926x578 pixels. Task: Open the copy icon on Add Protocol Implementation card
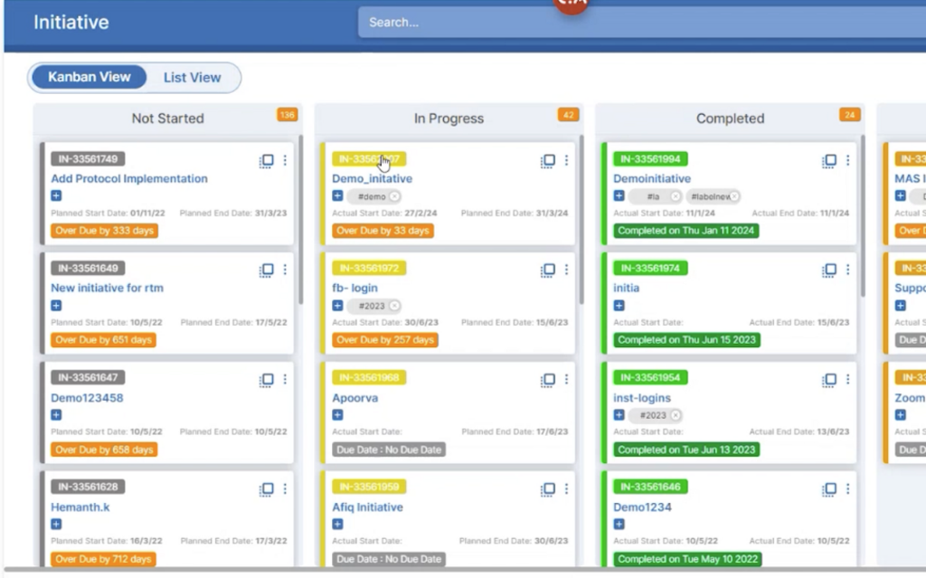pyautogui.click(x=267, y=160)
